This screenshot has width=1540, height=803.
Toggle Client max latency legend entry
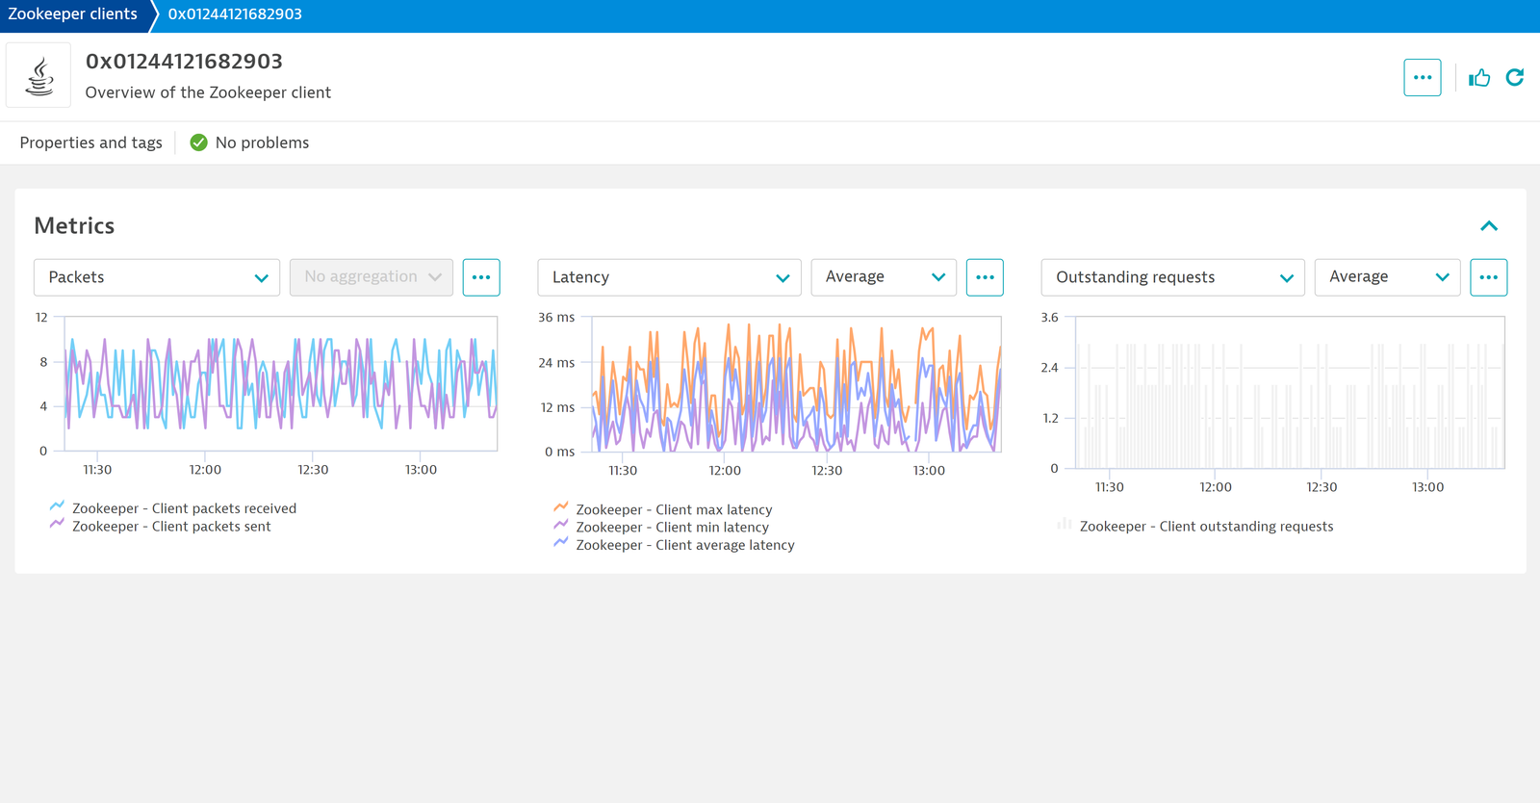(663, 509)
